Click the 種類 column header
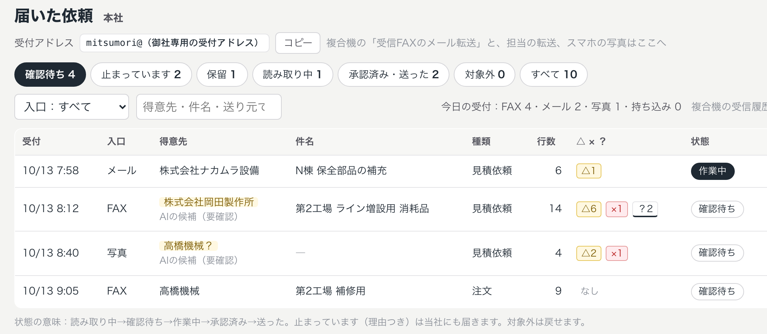Image resolution: width=767 pixels, height=334 pixels. click(x=481, y=142)
